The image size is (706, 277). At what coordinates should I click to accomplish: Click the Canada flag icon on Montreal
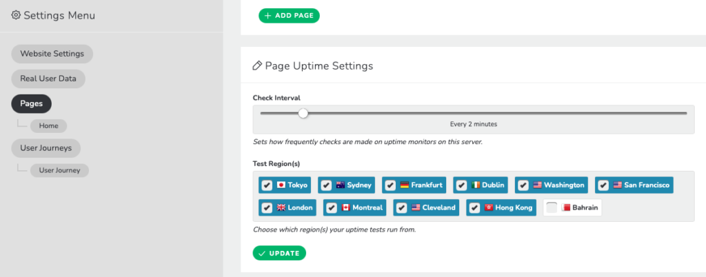click(x=346, y=208)
